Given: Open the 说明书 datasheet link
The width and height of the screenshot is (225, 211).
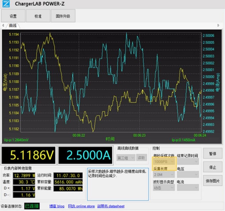Looking at the screenshot, I should point(111,206).
